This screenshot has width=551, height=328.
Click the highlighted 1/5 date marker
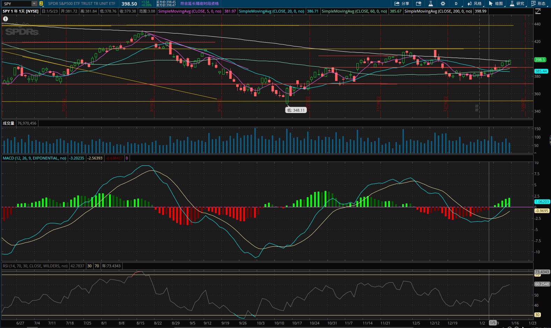point(493,323)
